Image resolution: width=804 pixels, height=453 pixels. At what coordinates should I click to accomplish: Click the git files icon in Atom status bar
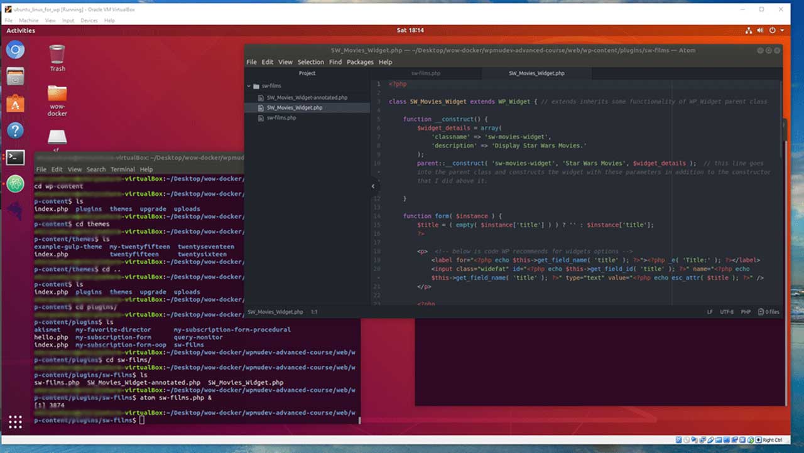[760, 312]
